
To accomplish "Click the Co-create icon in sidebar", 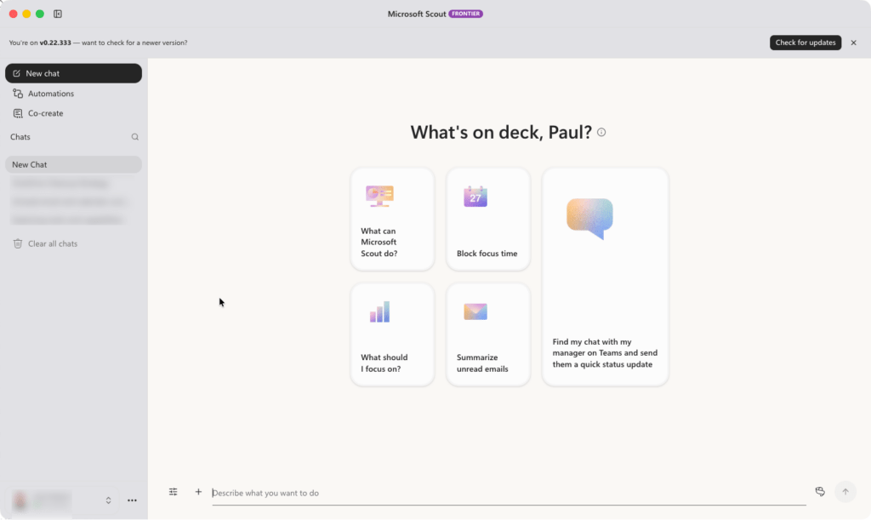I will pyautogui.click(x=18, y=113).
